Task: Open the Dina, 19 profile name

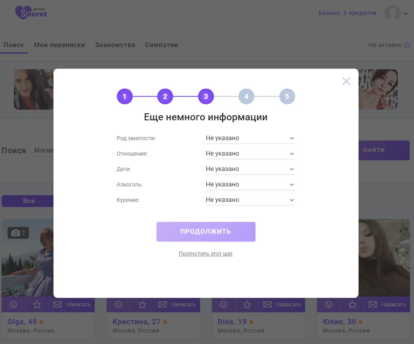Action: (232, 322)
